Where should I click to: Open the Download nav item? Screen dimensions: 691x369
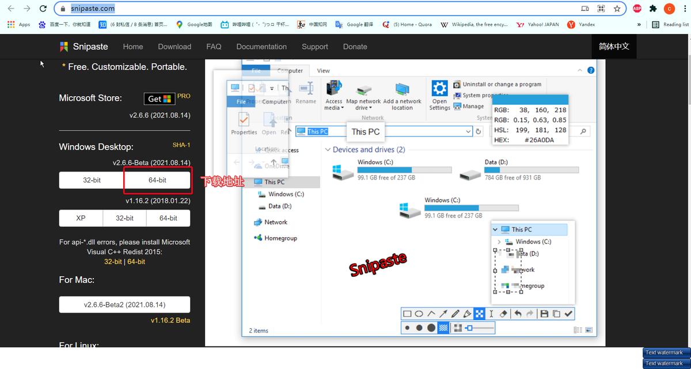coord(174,47)
